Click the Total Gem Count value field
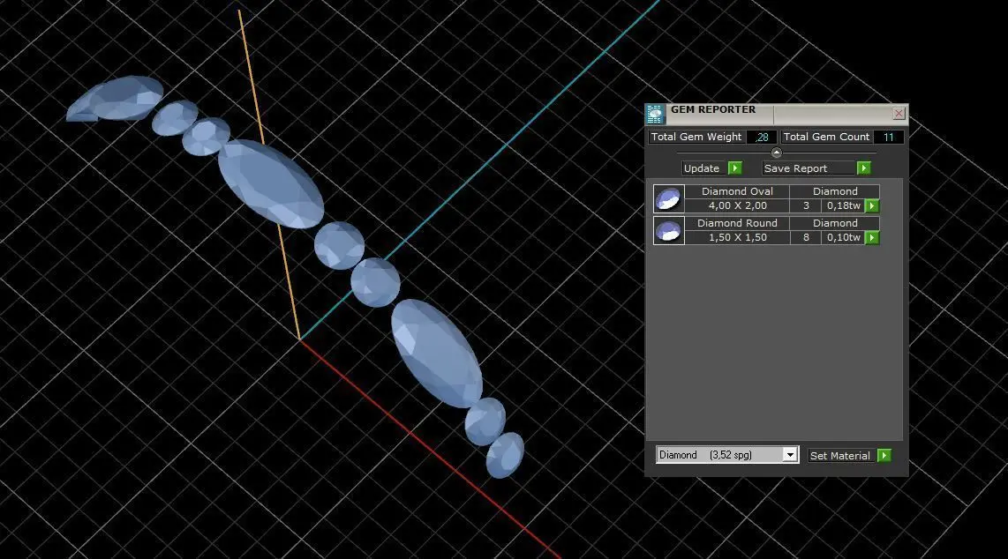Image resolution: width=1008 pixels, height=559 pixels. [x=889, y=137]
